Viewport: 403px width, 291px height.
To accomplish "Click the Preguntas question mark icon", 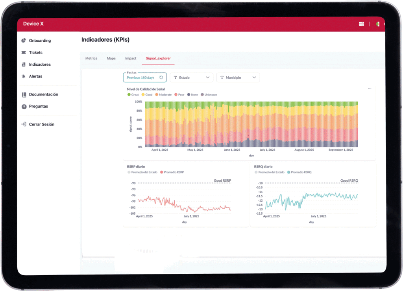I will 24,107.
